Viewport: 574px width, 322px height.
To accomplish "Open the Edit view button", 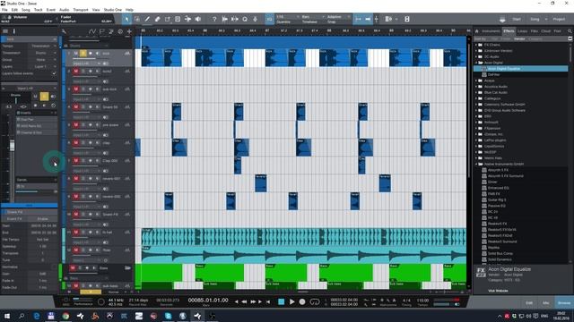I will (529, 302).
